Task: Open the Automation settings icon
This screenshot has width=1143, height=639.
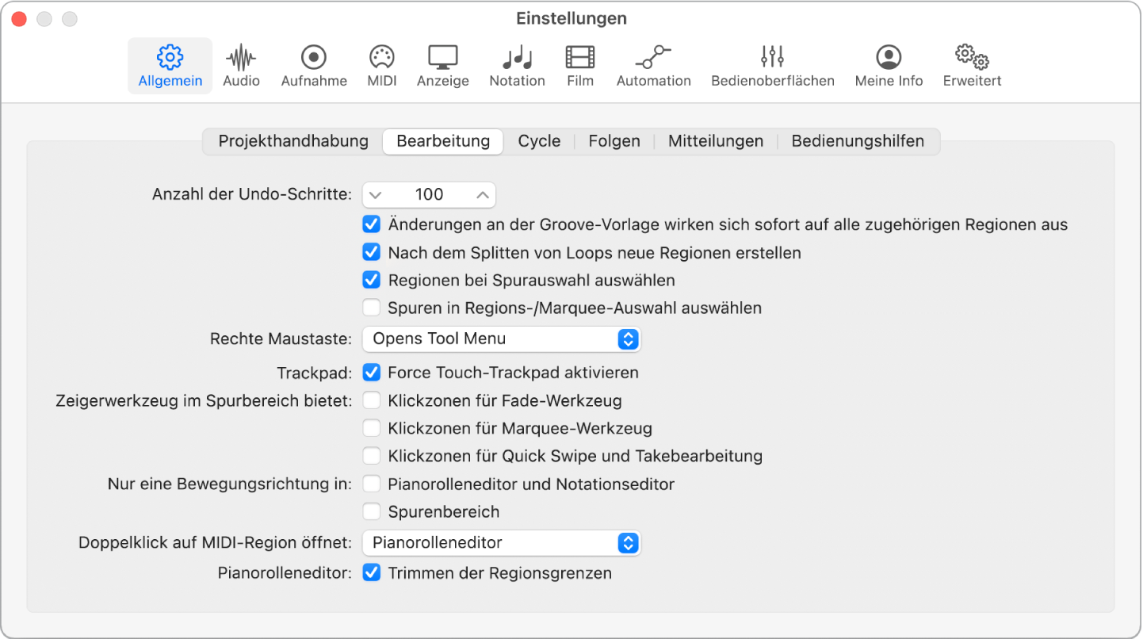Action: (653, 65)
